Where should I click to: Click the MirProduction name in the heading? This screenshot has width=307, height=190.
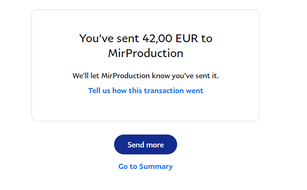pos(145,53)
